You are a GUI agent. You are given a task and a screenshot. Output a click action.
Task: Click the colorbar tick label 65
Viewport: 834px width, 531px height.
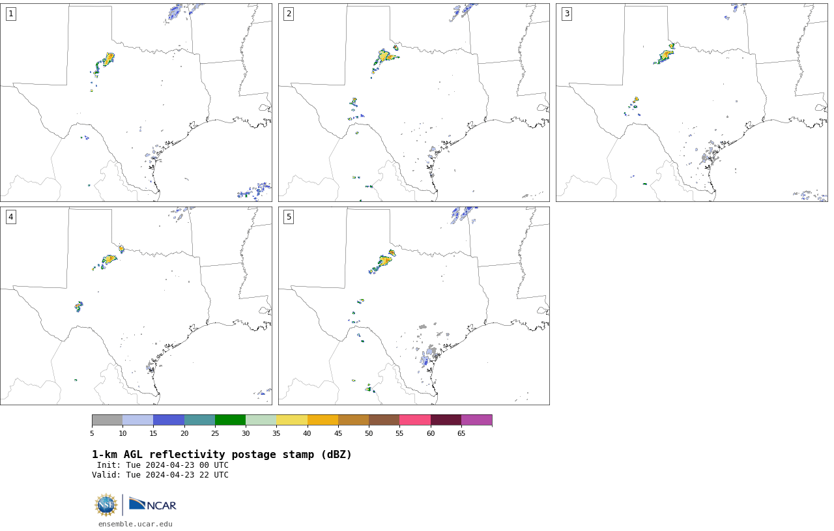tap(461, 433)
